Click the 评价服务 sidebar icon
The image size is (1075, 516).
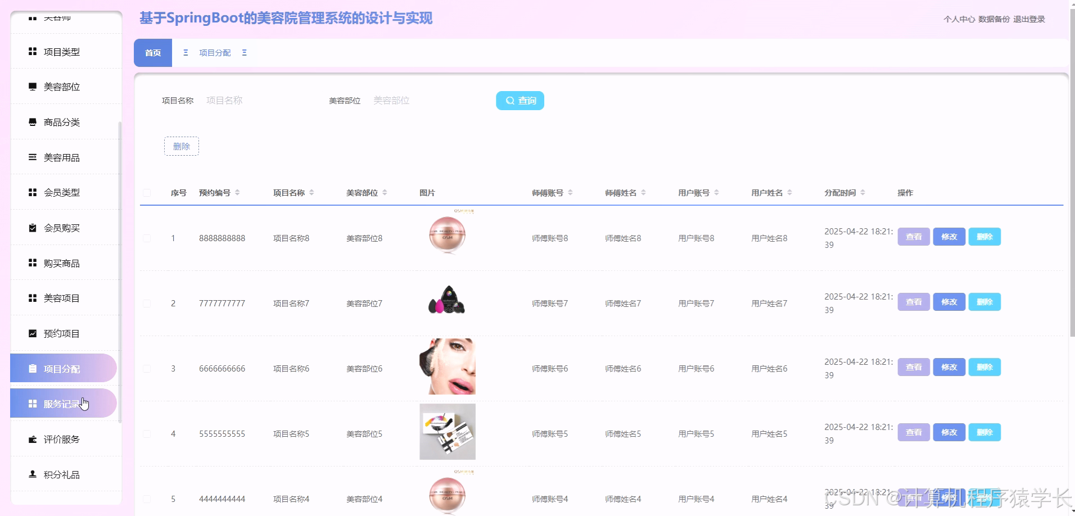[33, 439]
